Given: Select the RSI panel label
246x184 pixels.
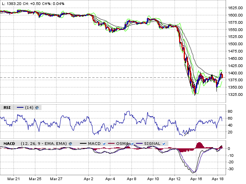Looking at the screenshot, I should point(7,108).
